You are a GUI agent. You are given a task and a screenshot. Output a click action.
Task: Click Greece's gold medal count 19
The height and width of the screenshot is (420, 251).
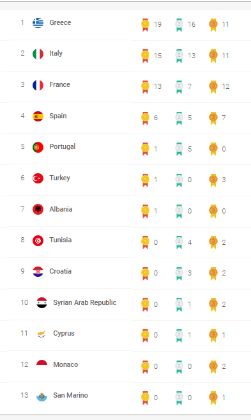[x=158, y=24]
